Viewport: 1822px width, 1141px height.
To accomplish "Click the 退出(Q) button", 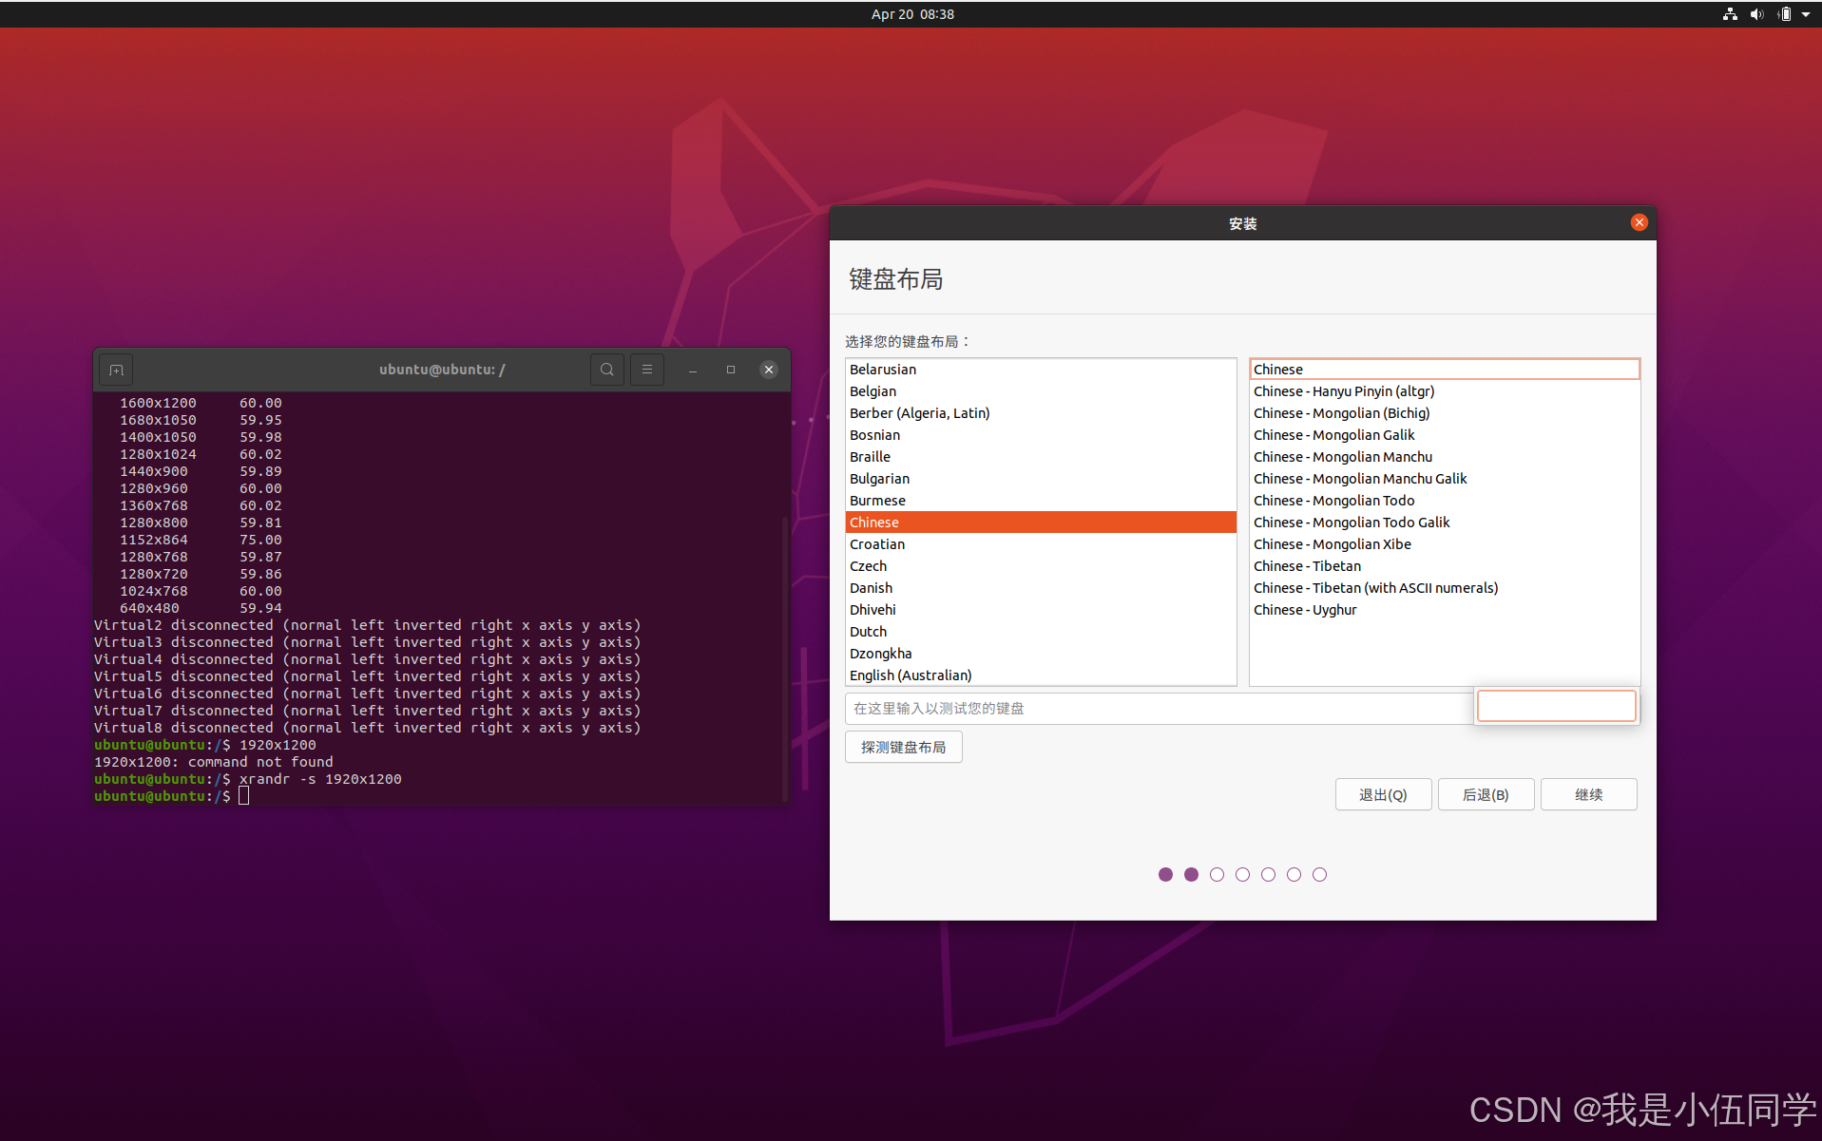I will [1383, 794].
